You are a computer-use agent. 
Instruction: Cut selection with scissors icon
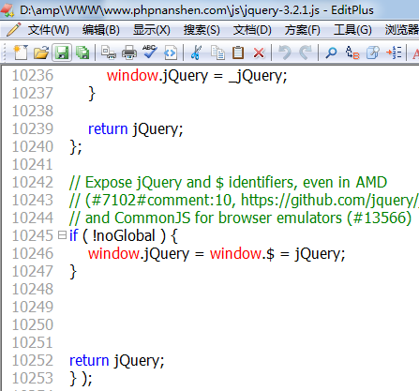(x=196, y=53)
